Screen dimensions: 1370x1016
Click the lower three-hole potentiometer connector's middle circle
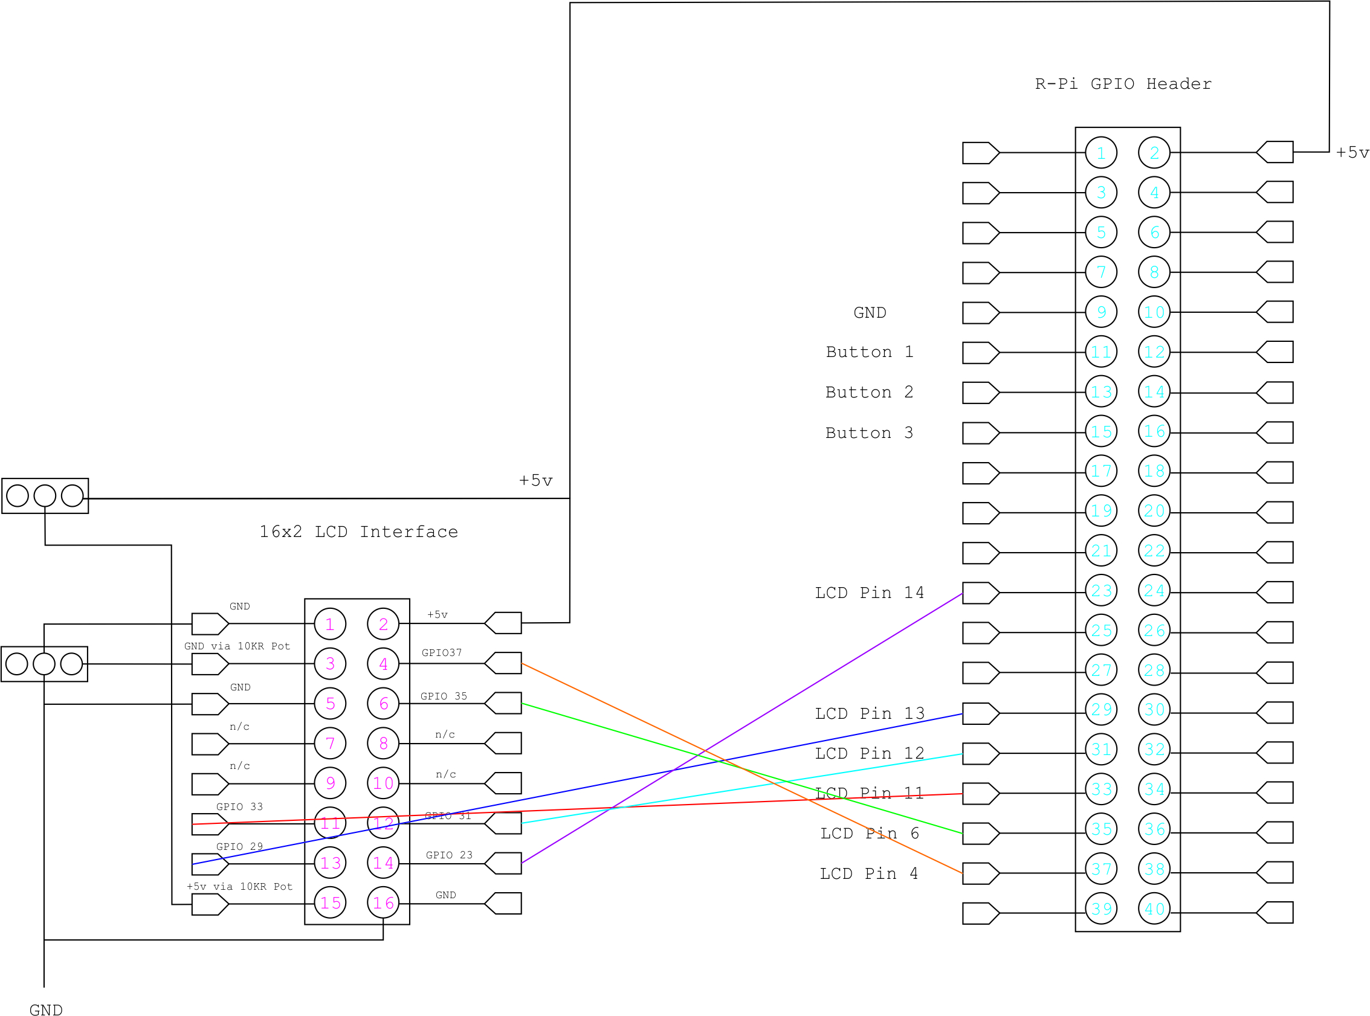click(x=44, y=664)
